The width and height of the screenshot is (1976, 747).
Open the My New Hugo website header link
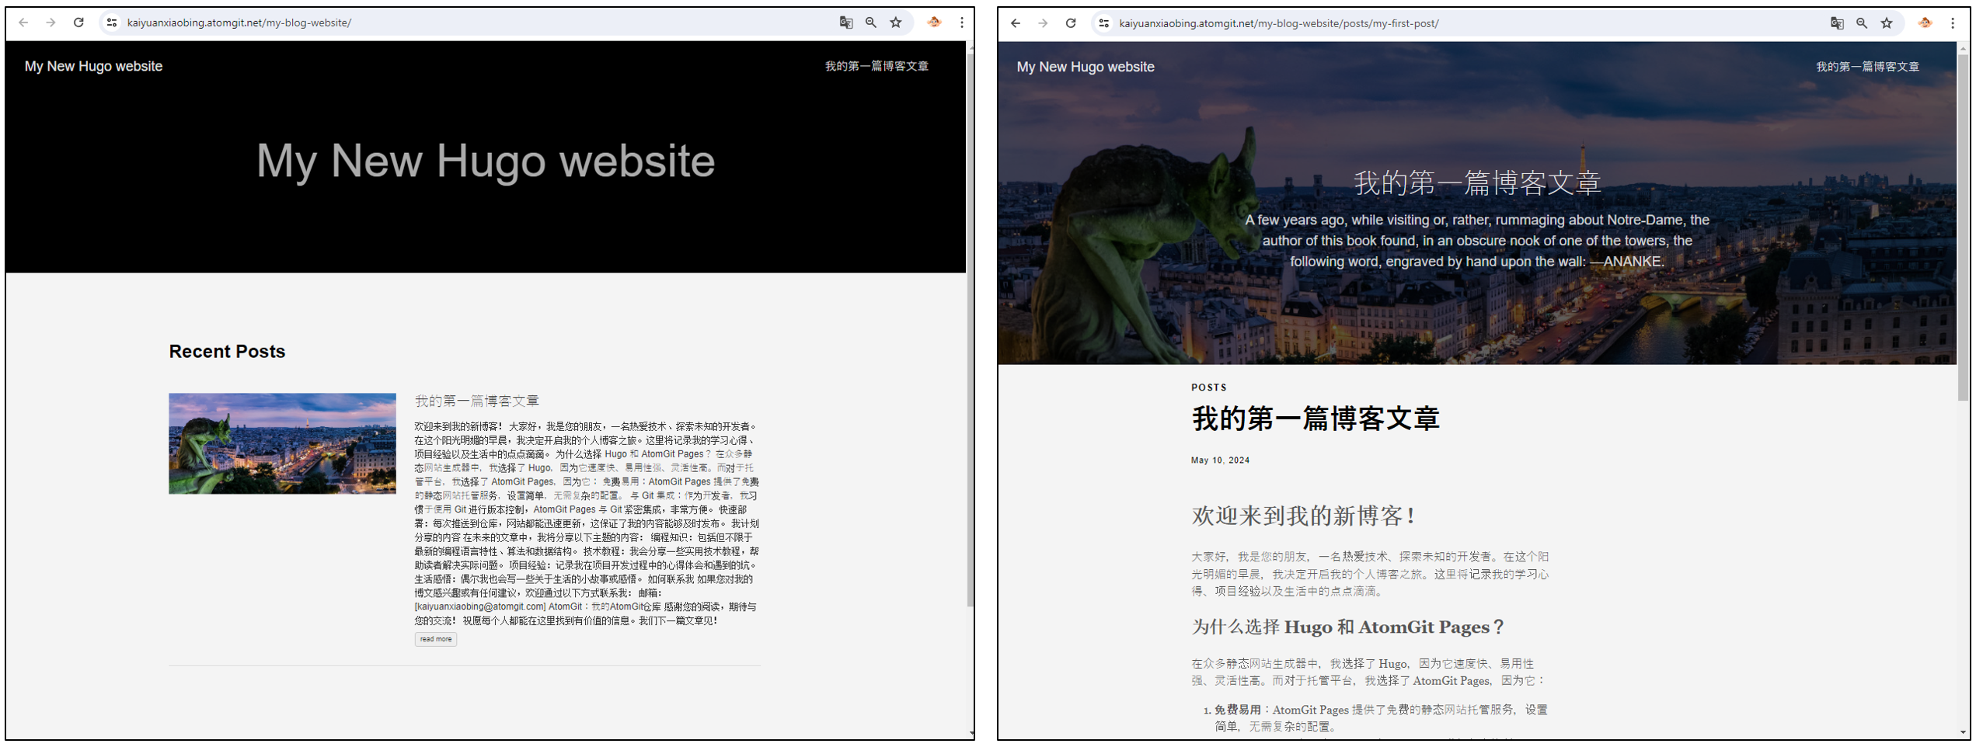click(93, 66)
